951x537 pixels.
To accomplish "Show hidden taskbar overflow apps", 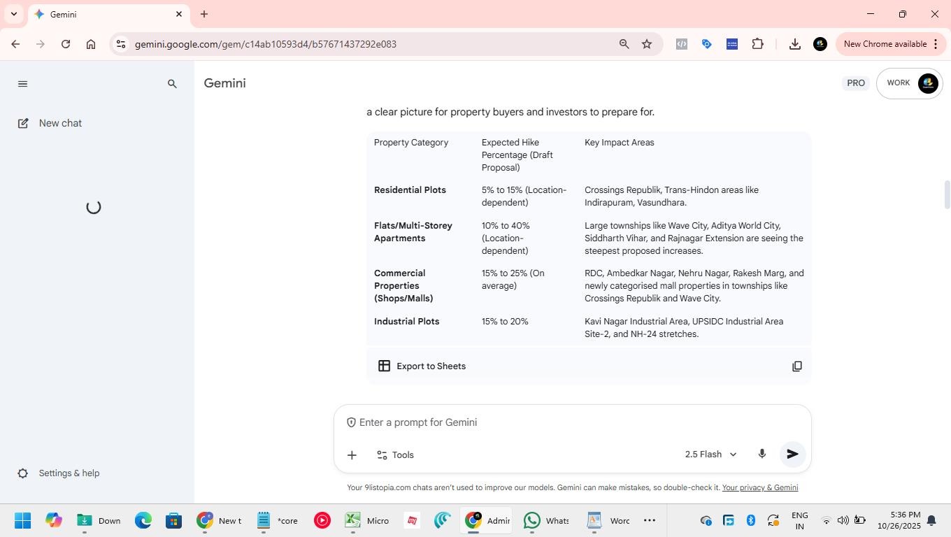I will [650, 521].
